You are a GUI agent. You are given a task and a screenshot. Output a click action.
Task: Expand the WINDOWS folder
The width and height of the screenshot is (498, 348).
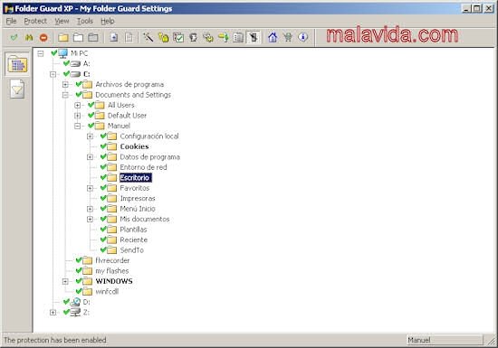click(65, 281)
